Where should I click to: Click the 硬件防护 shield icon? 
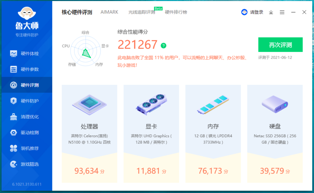pos(13,101)
